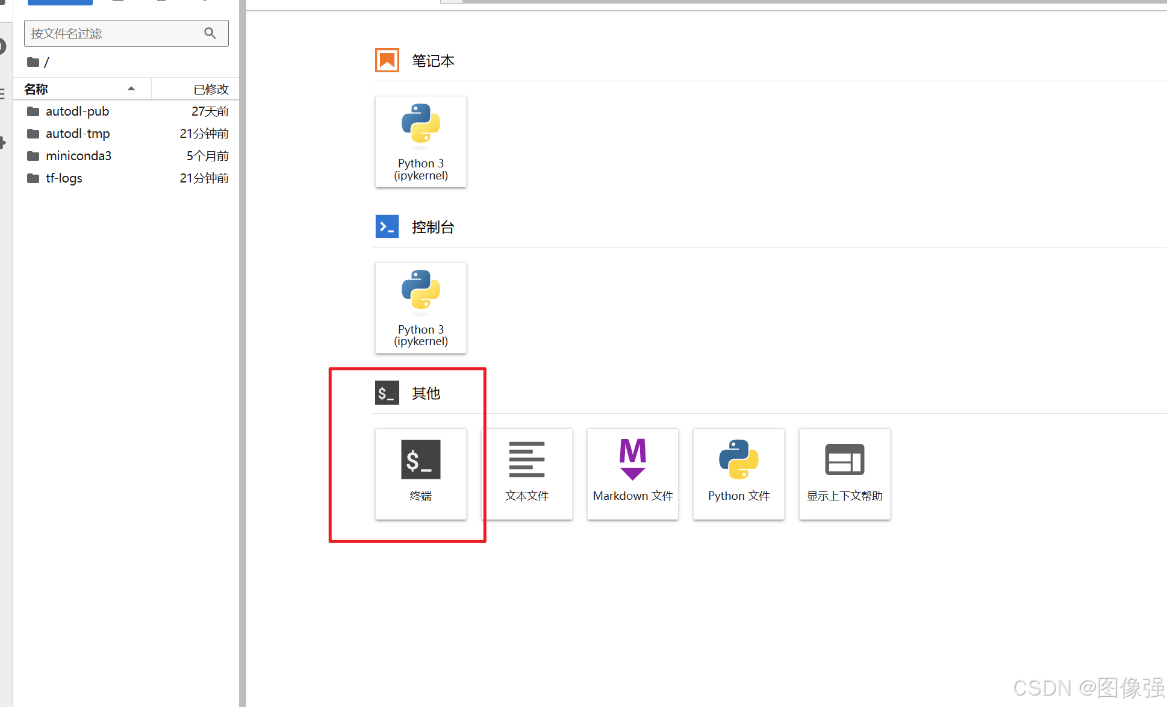Click the 控制台 section heading

click(433, 227)
